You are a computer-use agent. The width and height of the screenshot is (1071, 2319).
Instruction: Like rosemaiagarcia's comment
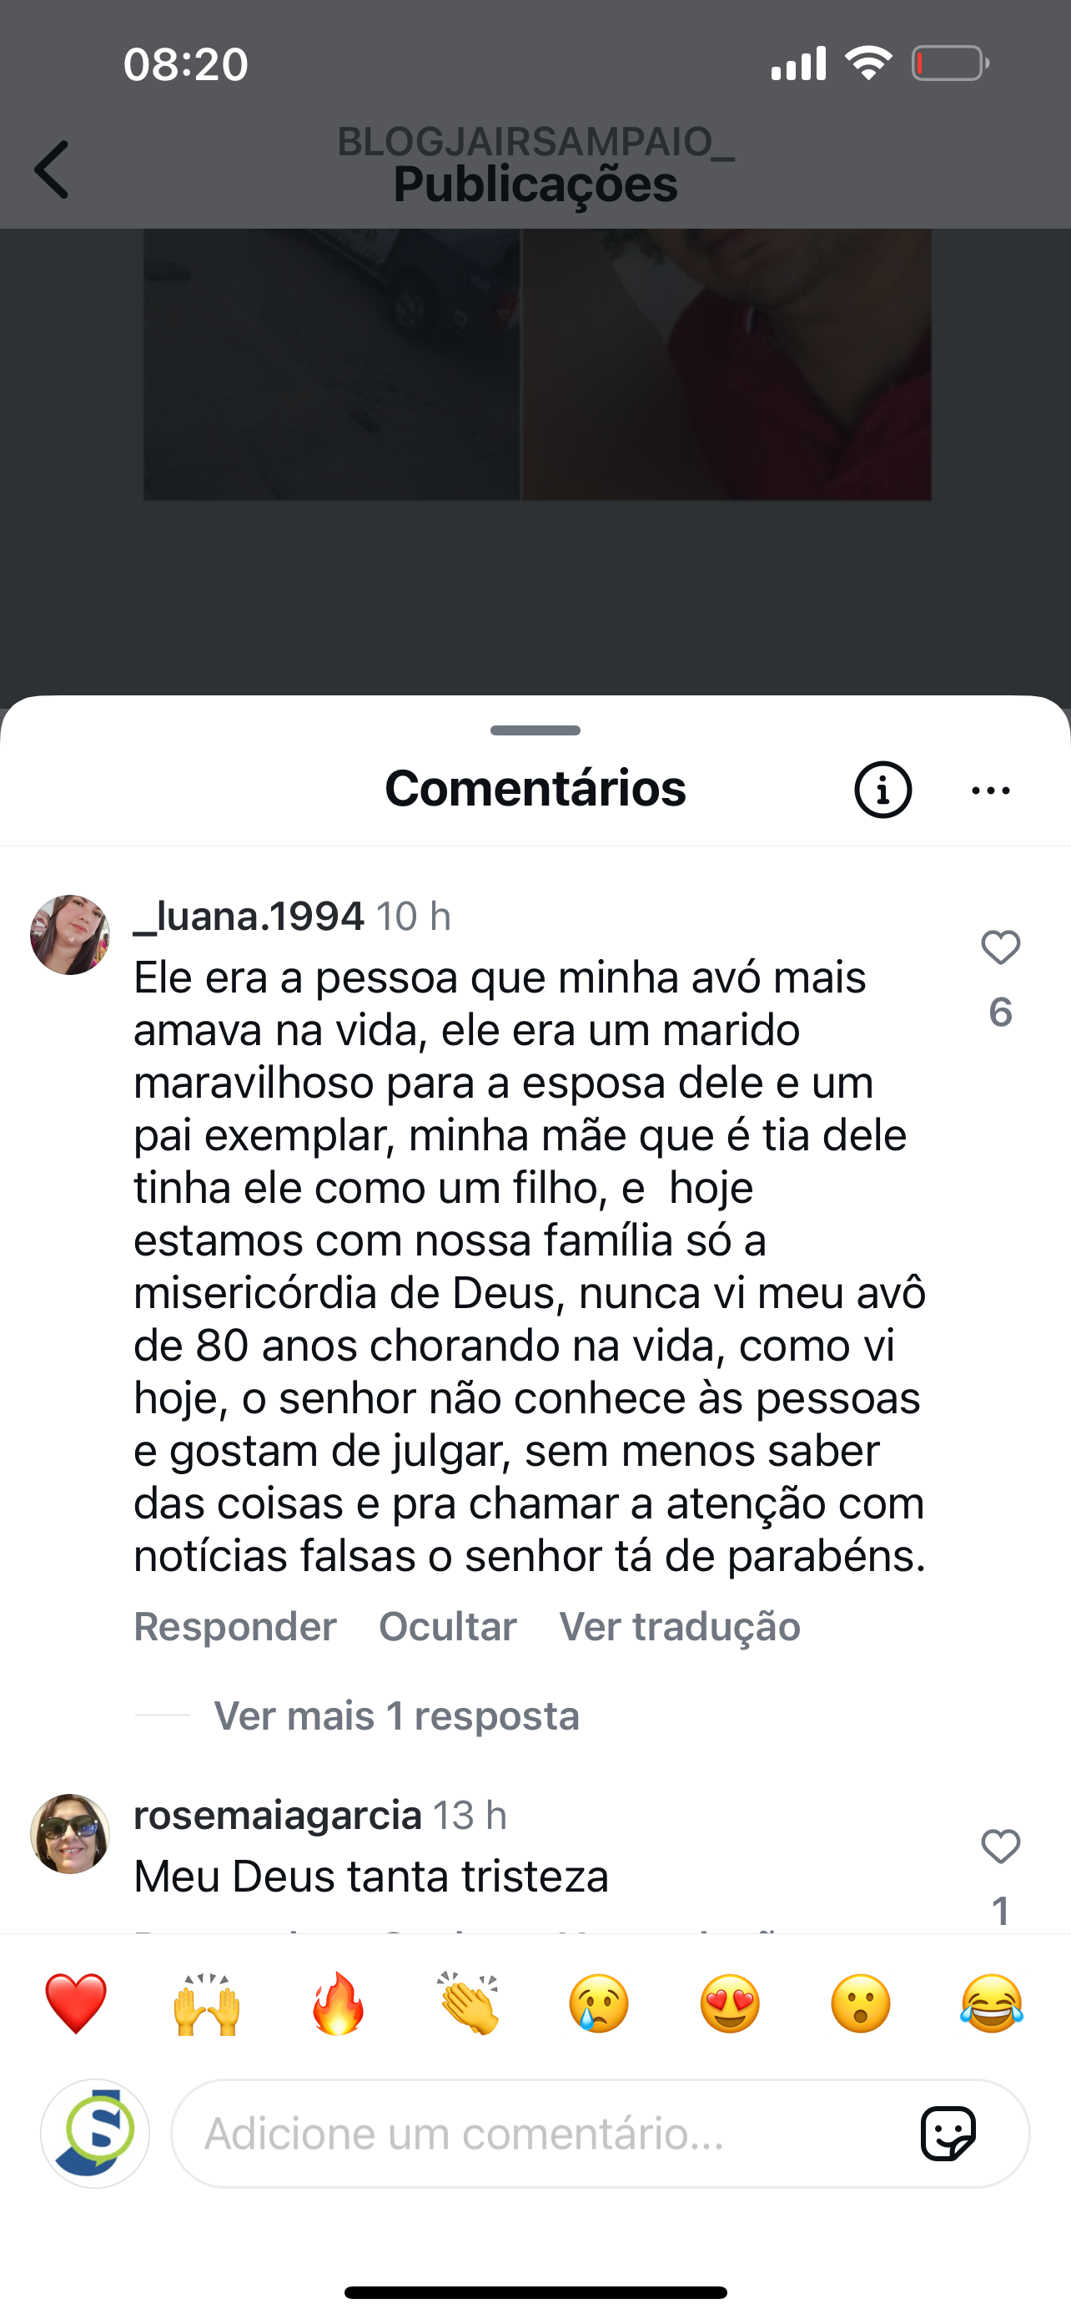point(1000,1847)
